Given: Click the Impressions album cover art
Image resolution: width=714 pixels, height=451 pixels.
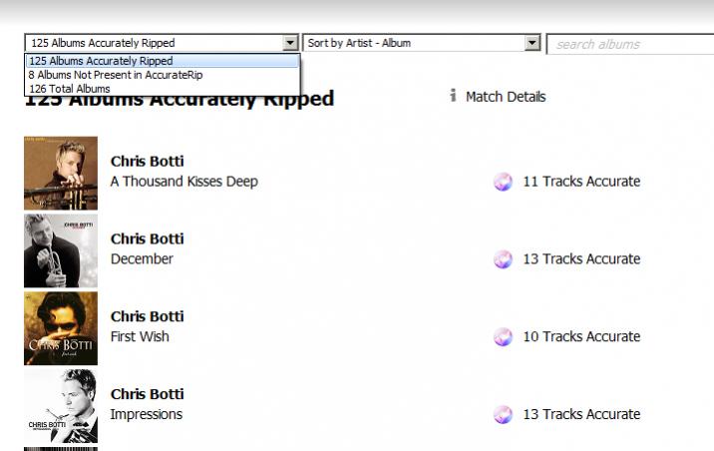Looking at the screenshot, I should click(x=61, y=406).
